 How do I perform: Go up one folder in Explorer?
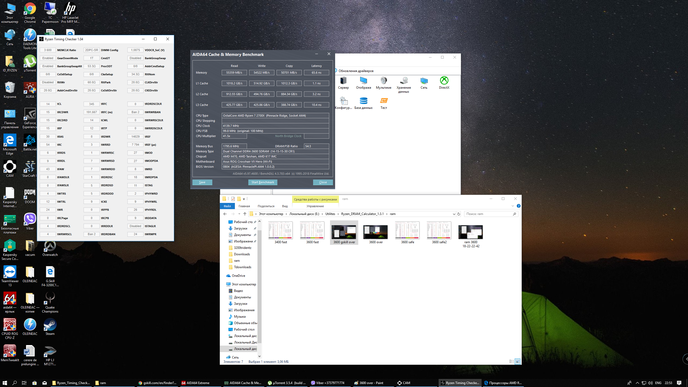[x=245, y=214]
